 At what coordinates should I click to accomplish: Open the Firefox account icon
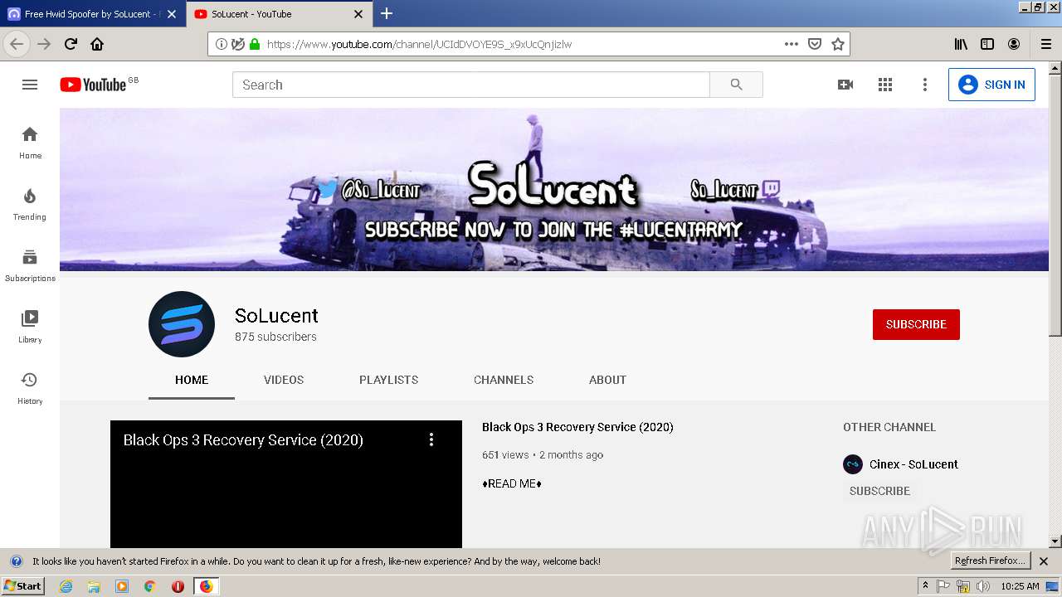point(1014,44)
